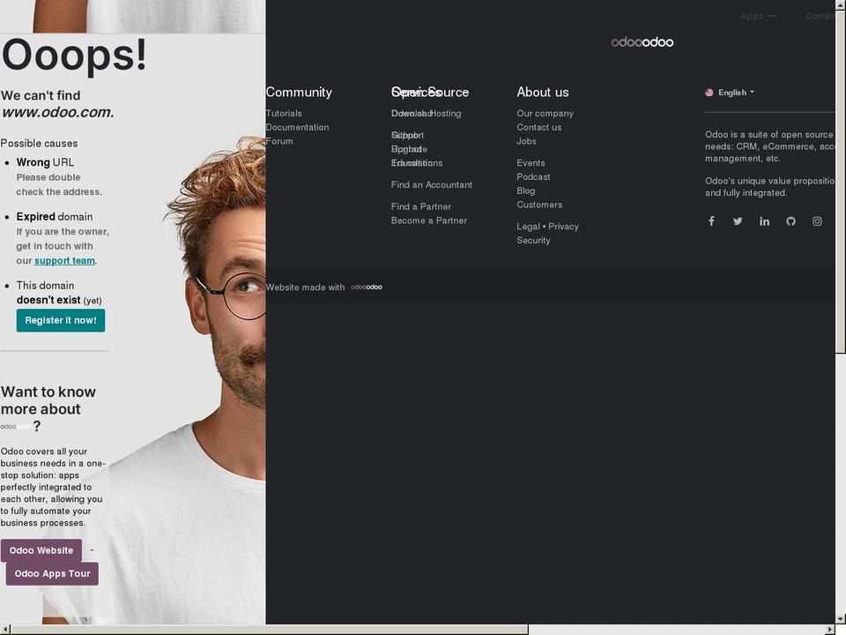
Task: Open the Privacy link
Action: 563,227
